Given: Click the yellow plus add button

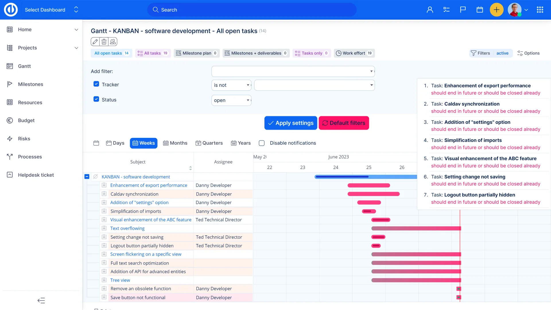Looking at the screenshot, I should pyautogui.click(x=496, y=10).
